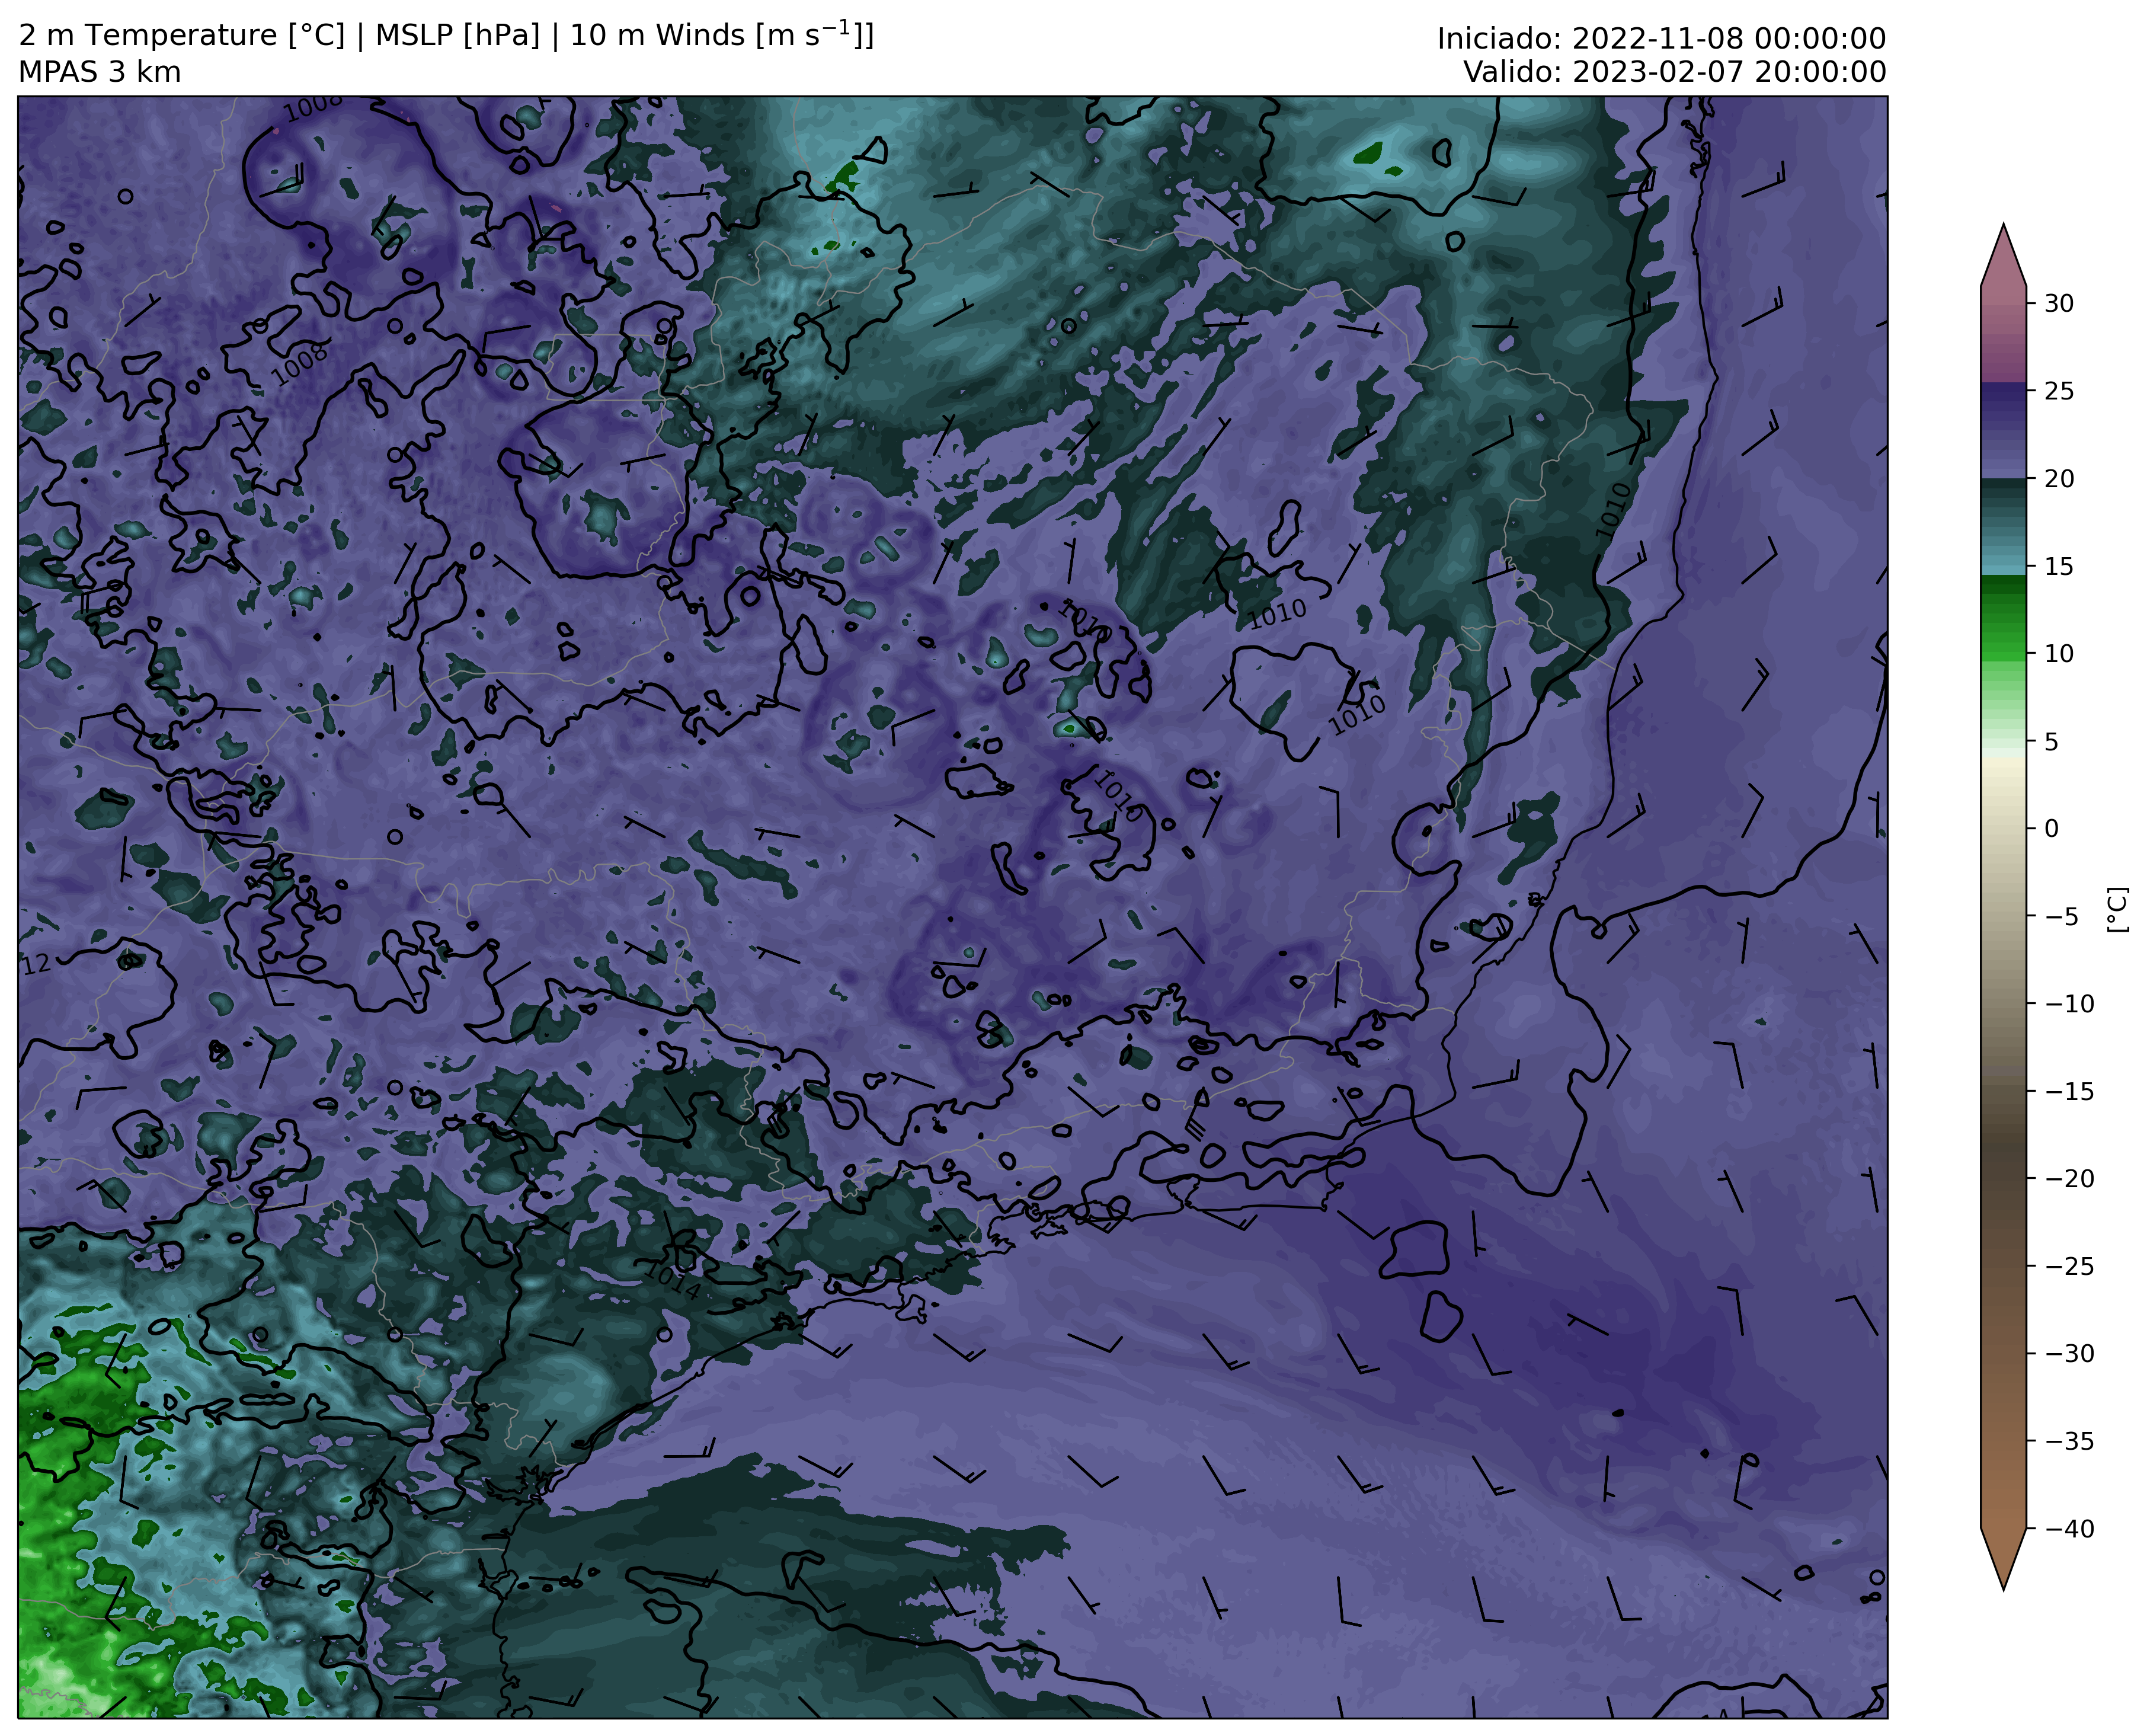Click the '[°C]' colorbar axis label
The width and height of the screenshot is (2147, 1736).
coord(2116,909)
